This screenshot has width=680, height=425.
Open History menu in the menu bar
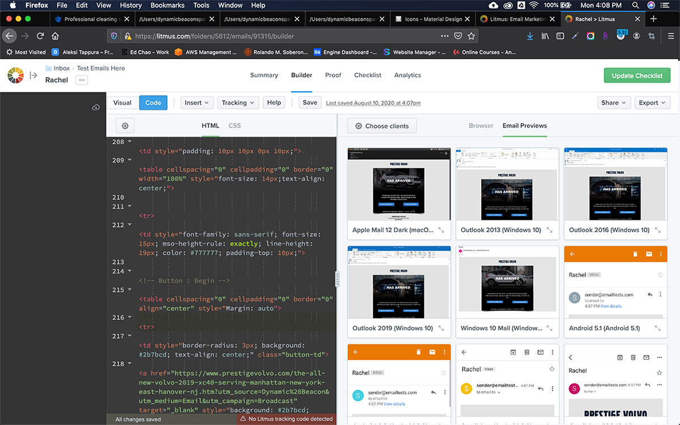[x=131, y=5]
